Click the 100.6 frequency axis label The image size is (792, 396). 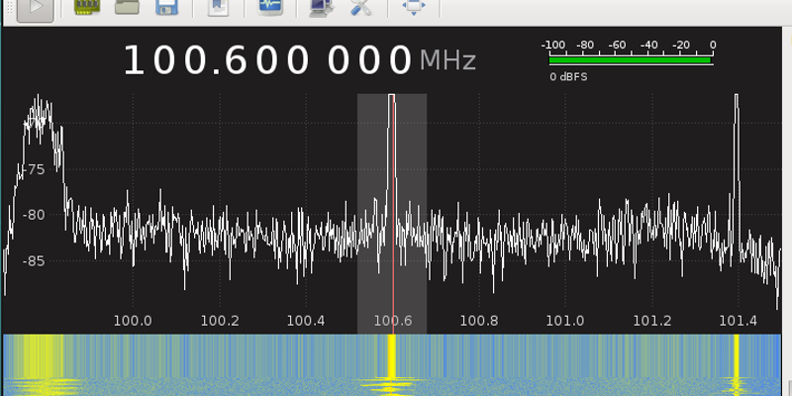pos(393,321)
